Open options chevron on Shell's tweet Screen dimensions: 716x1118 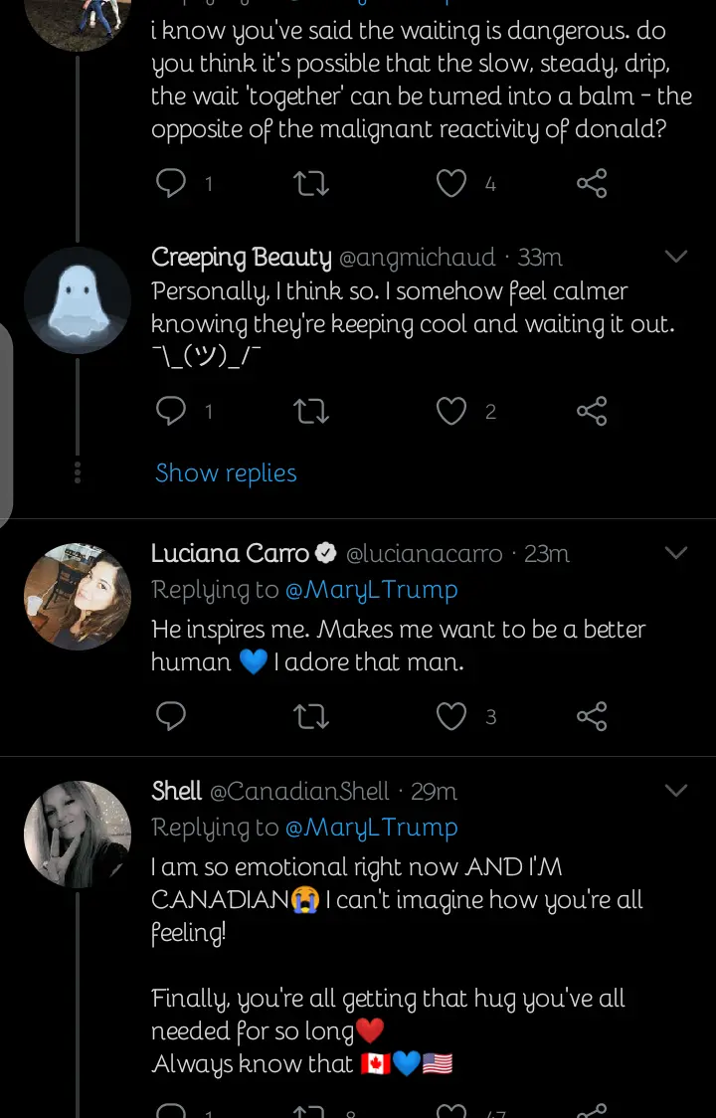coord(676,791)
